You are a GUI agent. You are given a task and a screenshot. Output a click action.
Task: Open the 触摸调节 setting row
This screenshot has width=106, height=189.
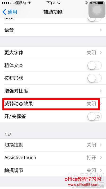tap(53, 170)
